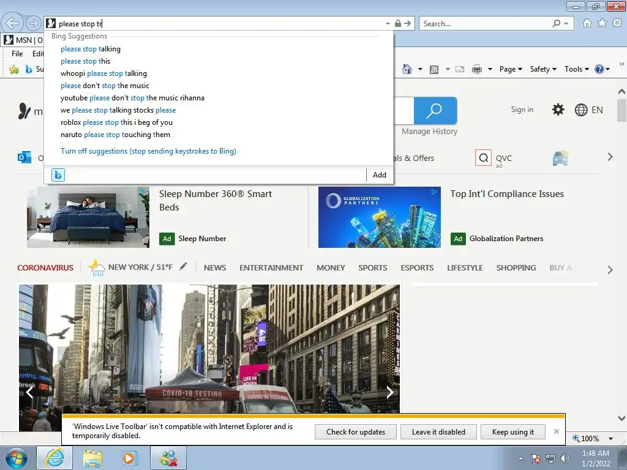Viewport: 627px width, 470px height.
Task: Open the File menu
Action: [x=17, y=54]
